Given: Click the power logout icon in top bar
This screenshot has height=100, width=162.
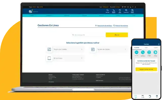Looking at the screenshot, I should coord(135,7).
